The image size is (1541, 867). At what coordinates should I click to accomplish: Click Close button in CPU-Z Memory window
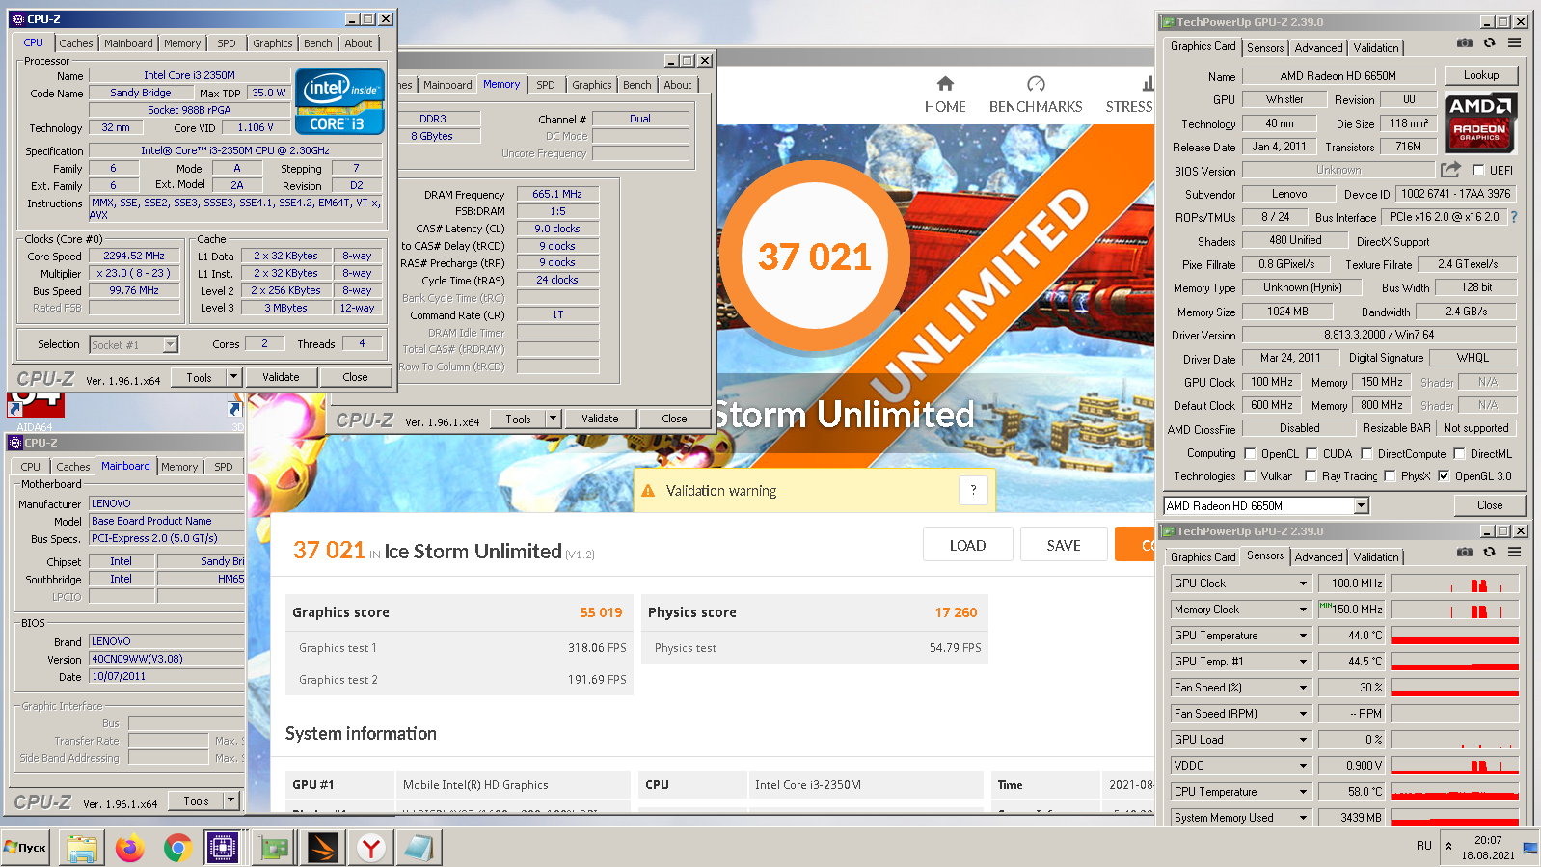point(674,419)
